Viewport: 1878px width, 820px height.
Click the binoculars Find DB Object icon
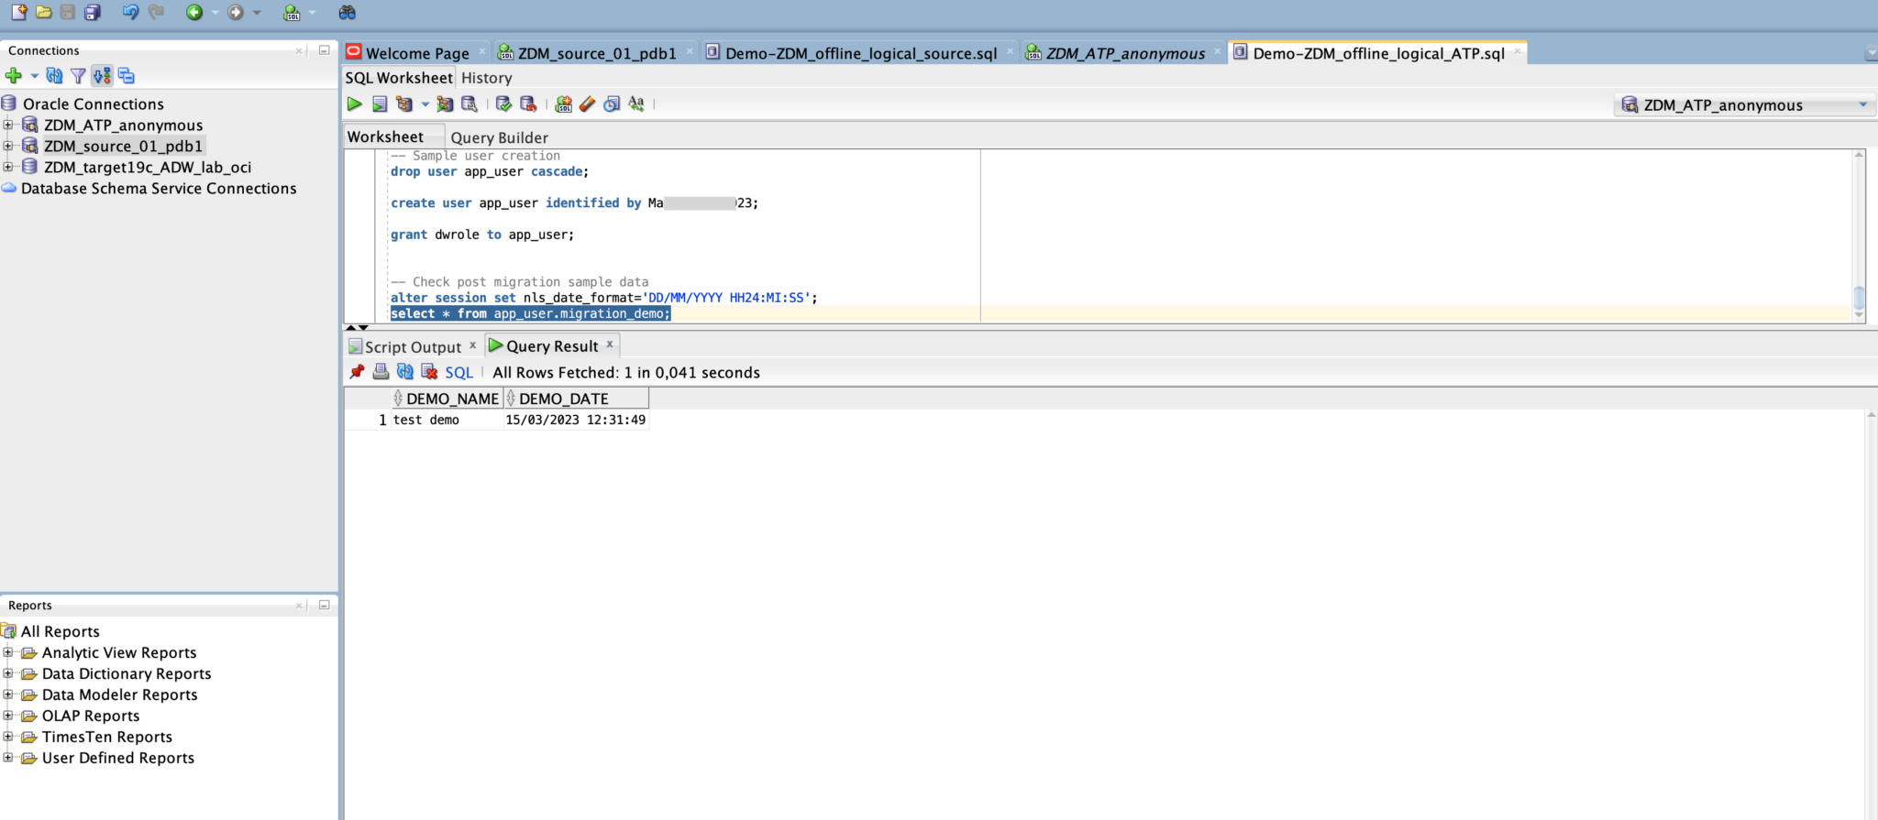tap(347, 13)
